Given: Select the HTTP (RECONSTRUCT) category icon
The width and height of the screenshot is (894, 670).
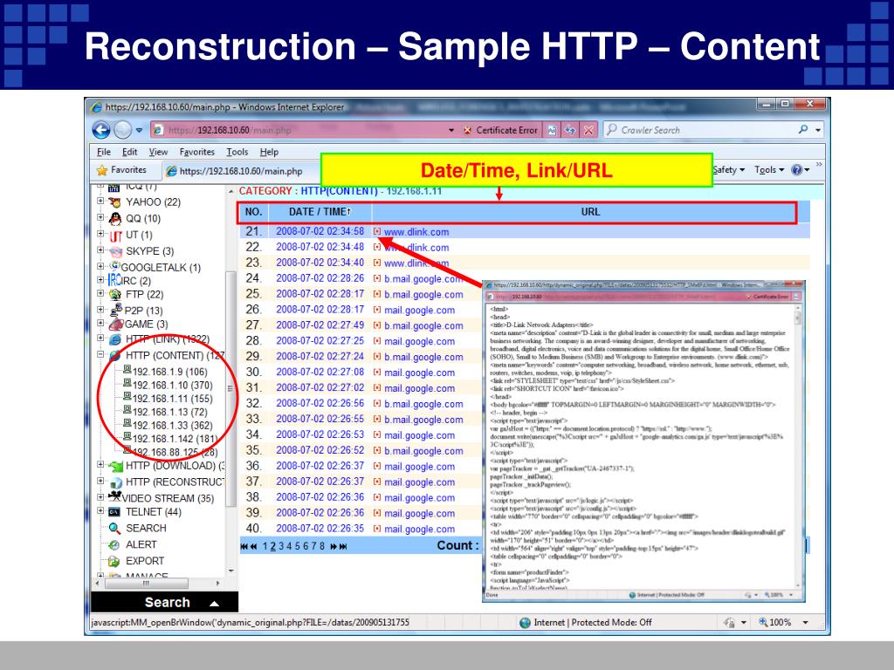Looking at the screenshot, I should tap(116, 482).
